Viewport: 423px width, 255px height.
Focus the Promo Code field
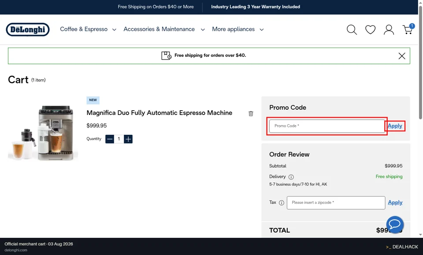(x=327, y=126)
